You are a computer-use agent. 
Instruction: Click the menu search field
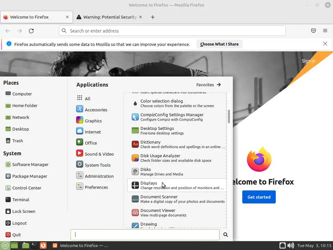click(145, 234)
